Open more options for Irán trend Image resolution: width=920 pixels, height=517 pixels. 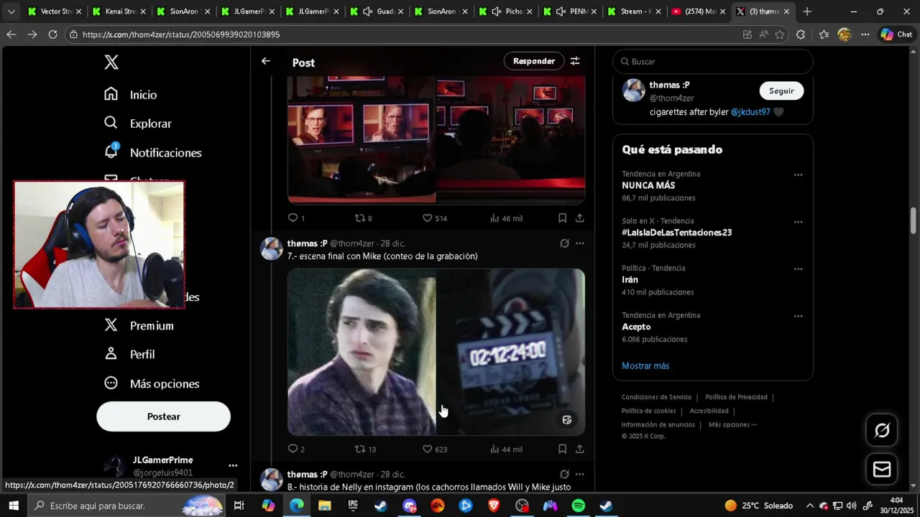(798, 269)
